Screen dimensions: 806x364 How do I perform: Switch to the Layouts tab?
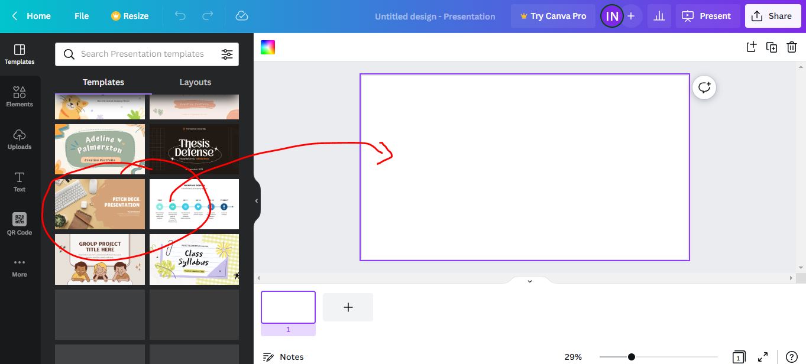[x=195, y=82]
